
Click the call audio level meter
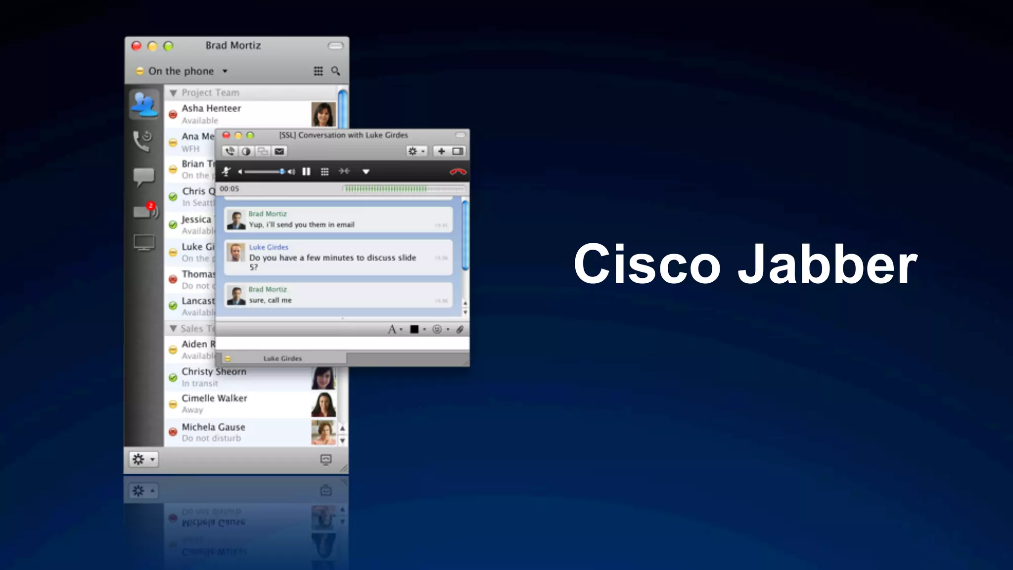pos(404,189)
